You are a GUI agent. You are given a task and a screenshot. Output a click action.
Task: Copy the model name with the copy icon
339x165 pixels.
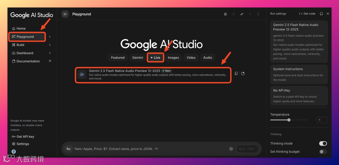[236, 73]
